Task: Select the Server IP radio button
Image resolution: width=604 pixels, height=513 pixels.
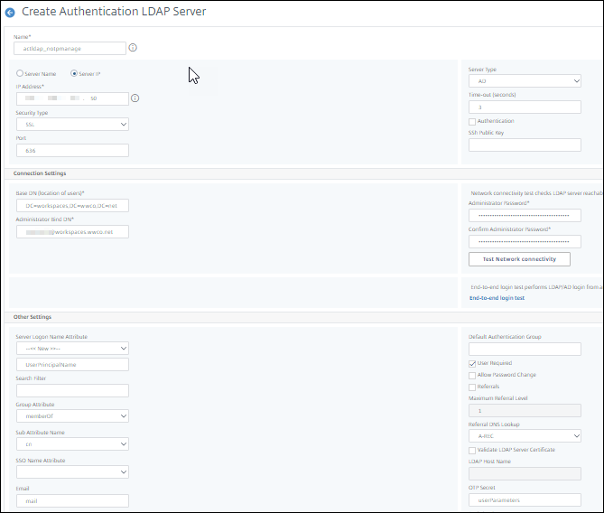Action: coord(75,73)
